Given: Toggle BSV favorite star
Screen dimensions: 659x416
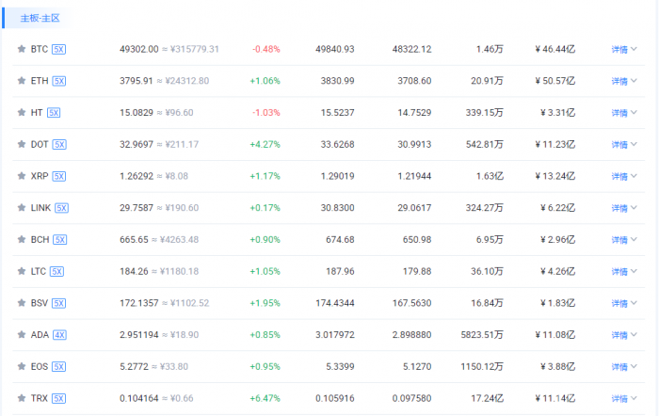Looking at the screenshot, I should click(x=22, y=303).
